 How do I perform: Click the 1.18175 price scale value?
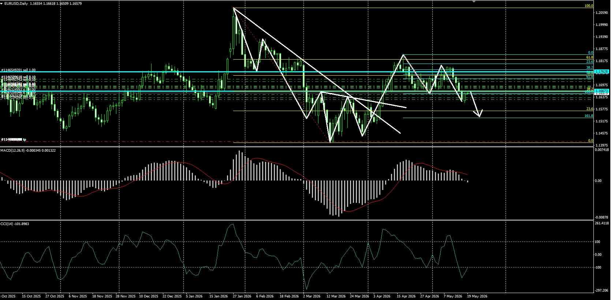602,61
